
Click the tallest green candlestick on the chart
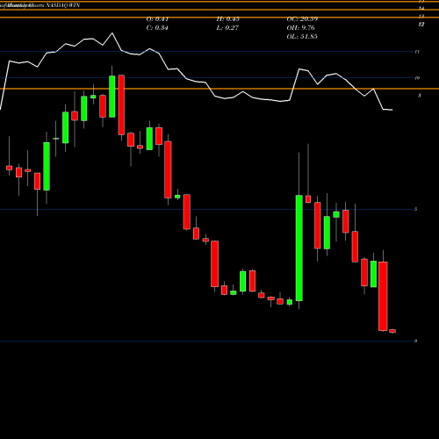(299, 248)
